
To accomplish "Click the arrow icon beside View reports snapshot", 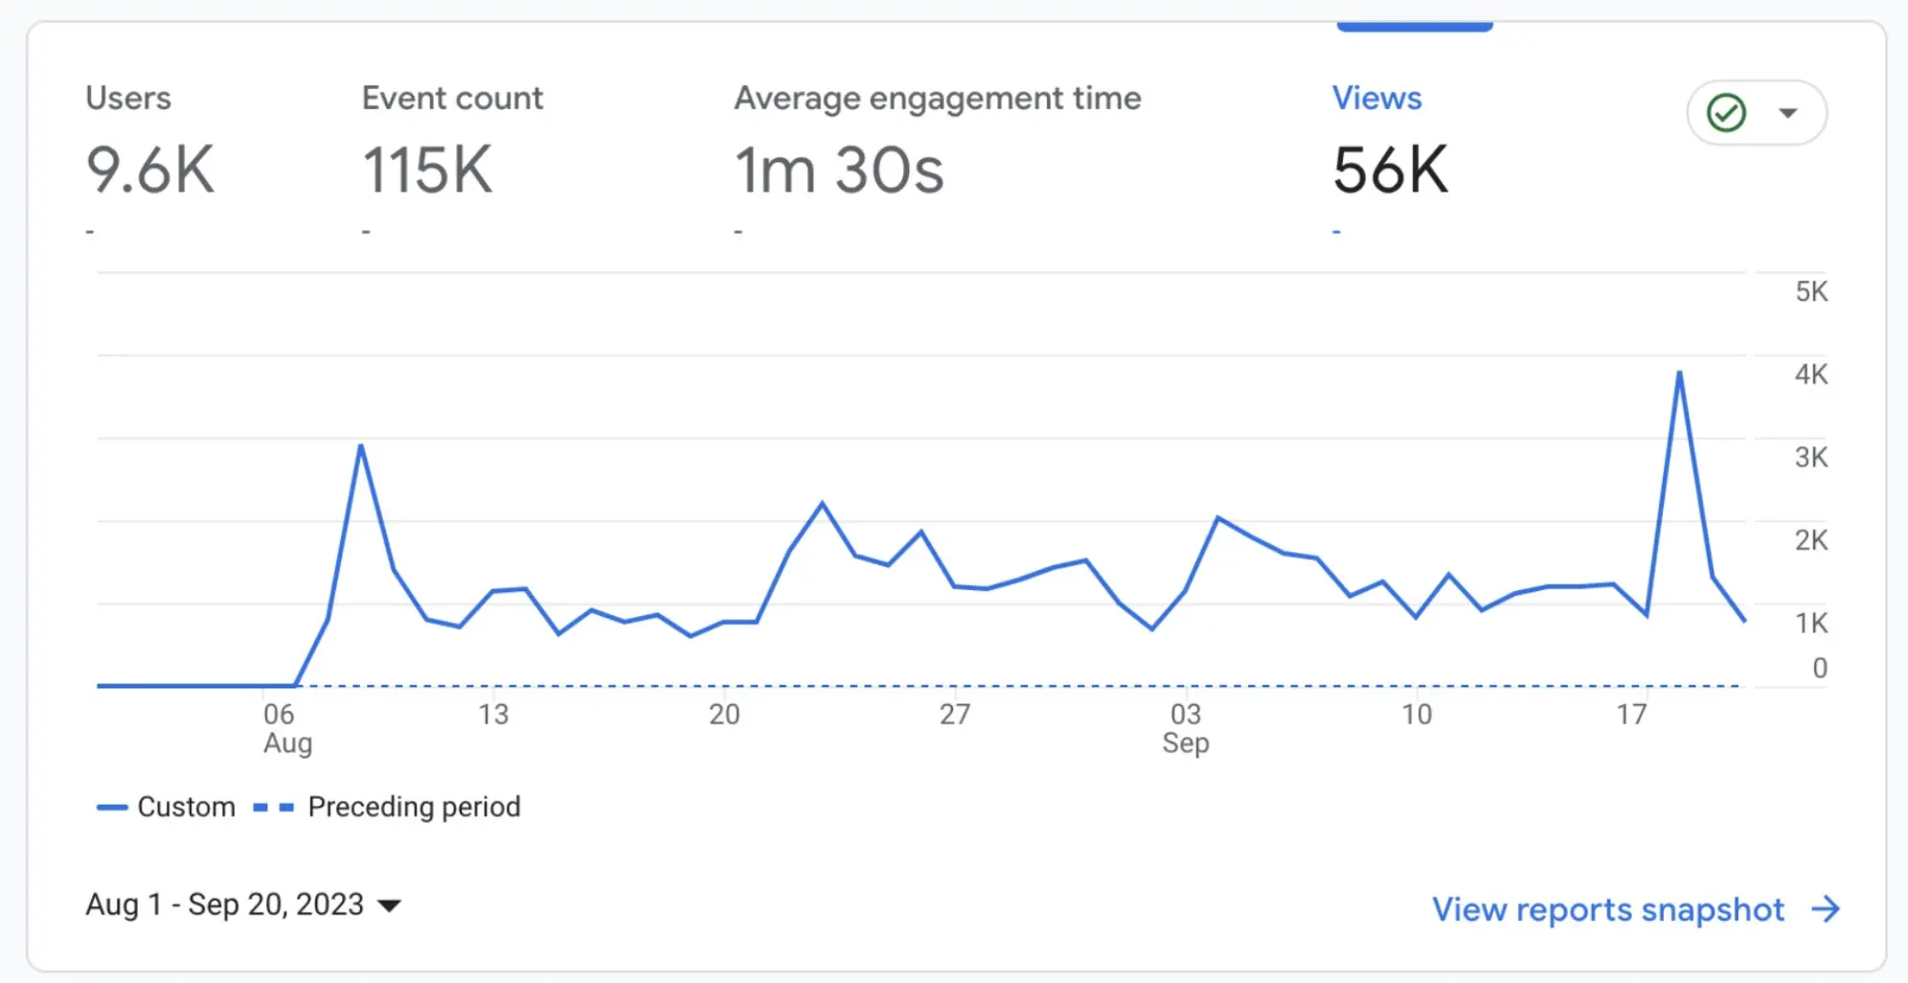I will click(x=1826, y=908).
